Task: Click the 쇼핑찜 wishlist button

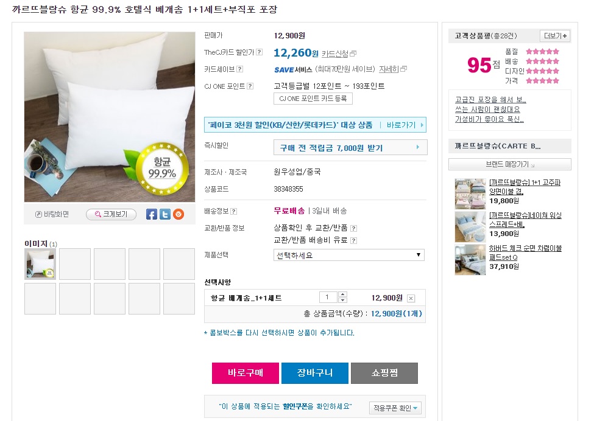Action: pyautogui.click(x=384, y=373)
